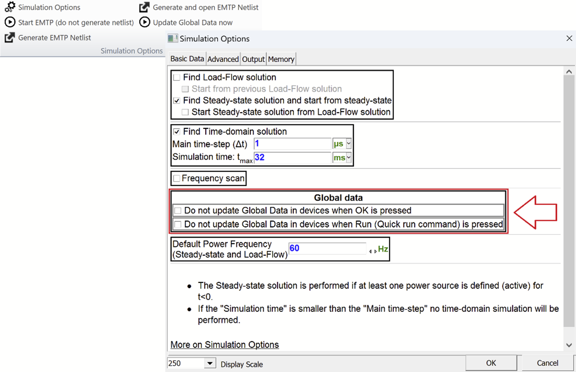Click the Update Global Data now icon
Viewport: 576px width, 372px height.
(144, 22)
